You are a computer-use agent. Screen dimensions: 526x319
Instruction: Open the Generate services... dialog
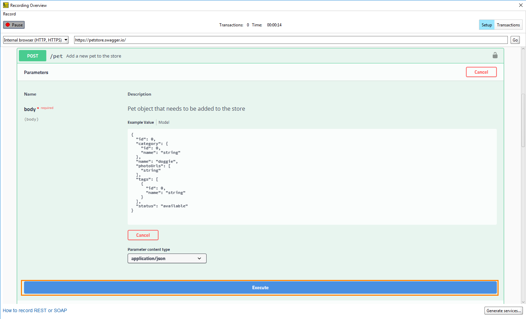pyautogui.click(x=503, y=311)
